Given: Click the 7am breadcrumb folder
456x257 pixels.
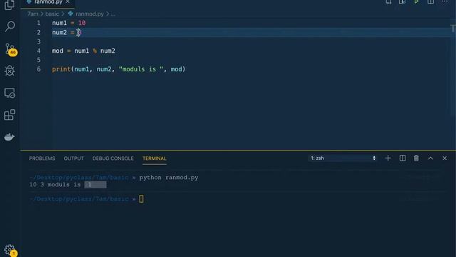Looking at the screenshot, I should click(x=33, y=14).
